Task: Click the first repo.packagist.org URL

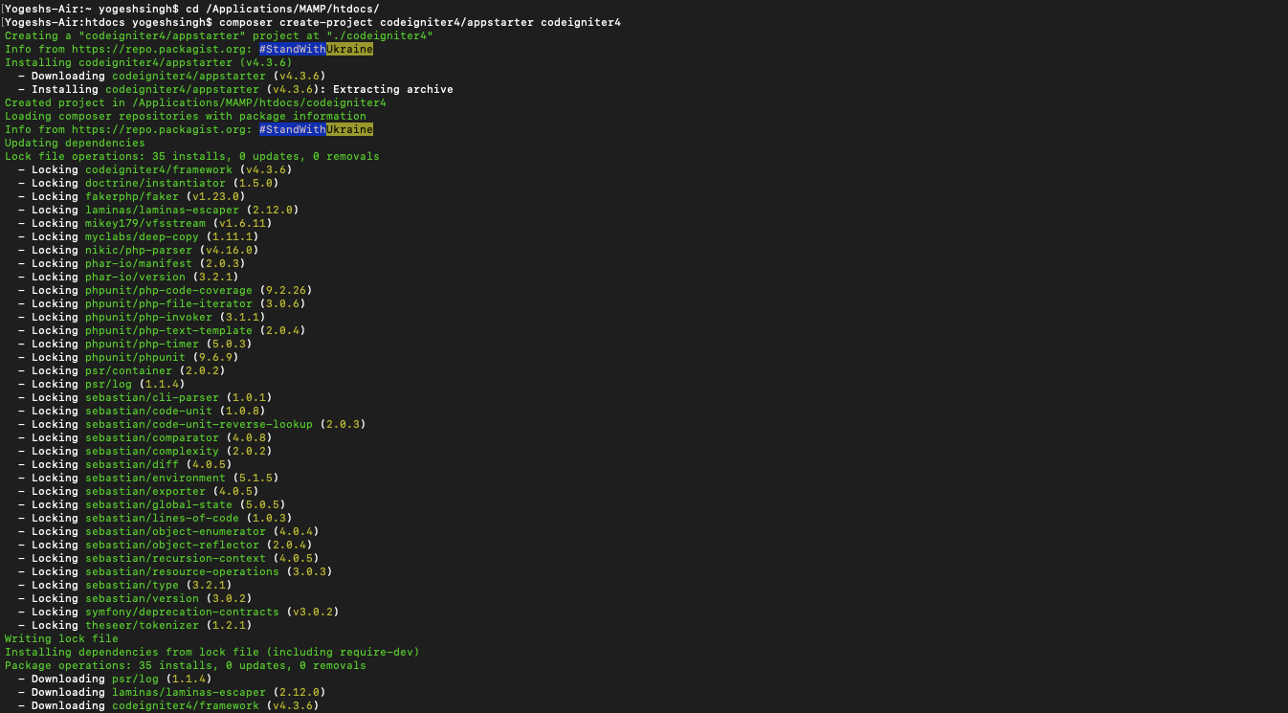Action: (x=163, y=49)
